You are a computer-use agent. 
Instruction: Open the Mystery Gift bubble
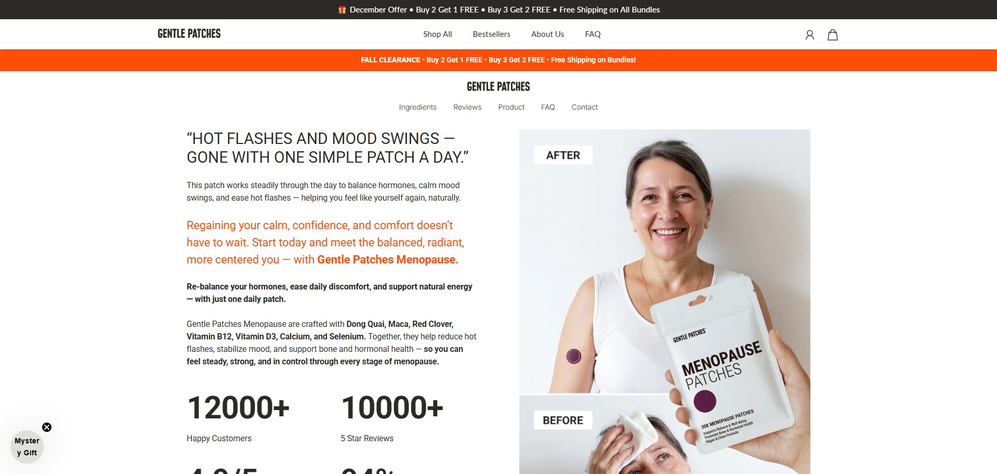click(27, 447)
